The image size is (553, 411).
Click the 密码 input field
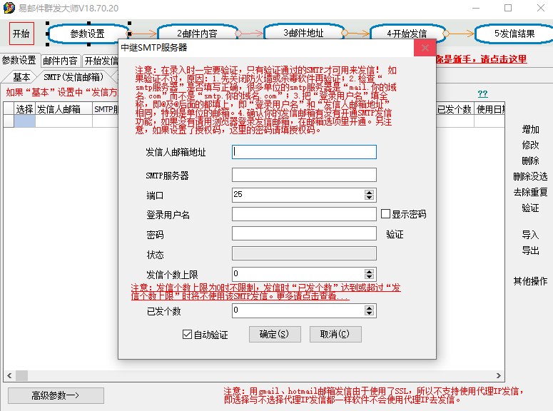(x=304, y=233)
